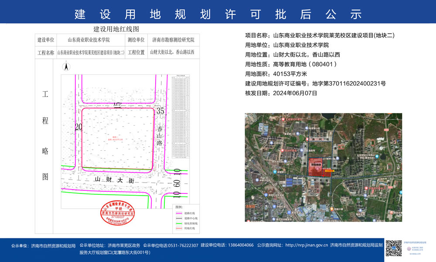
Task: Click the 工程位置 table header cell
Action: click(136, 52)
